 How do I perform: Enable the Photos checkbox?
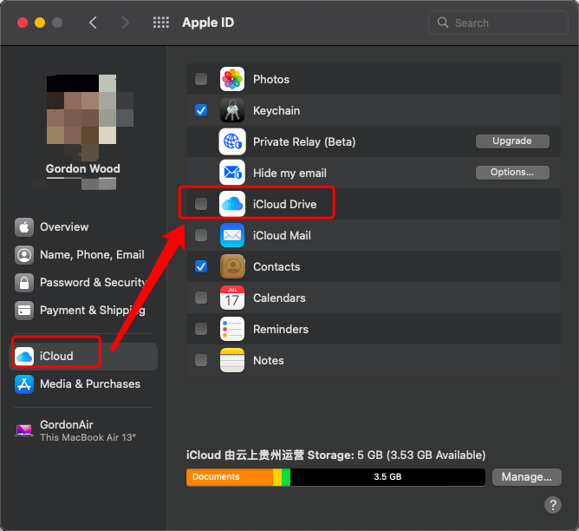coord(201,79)
